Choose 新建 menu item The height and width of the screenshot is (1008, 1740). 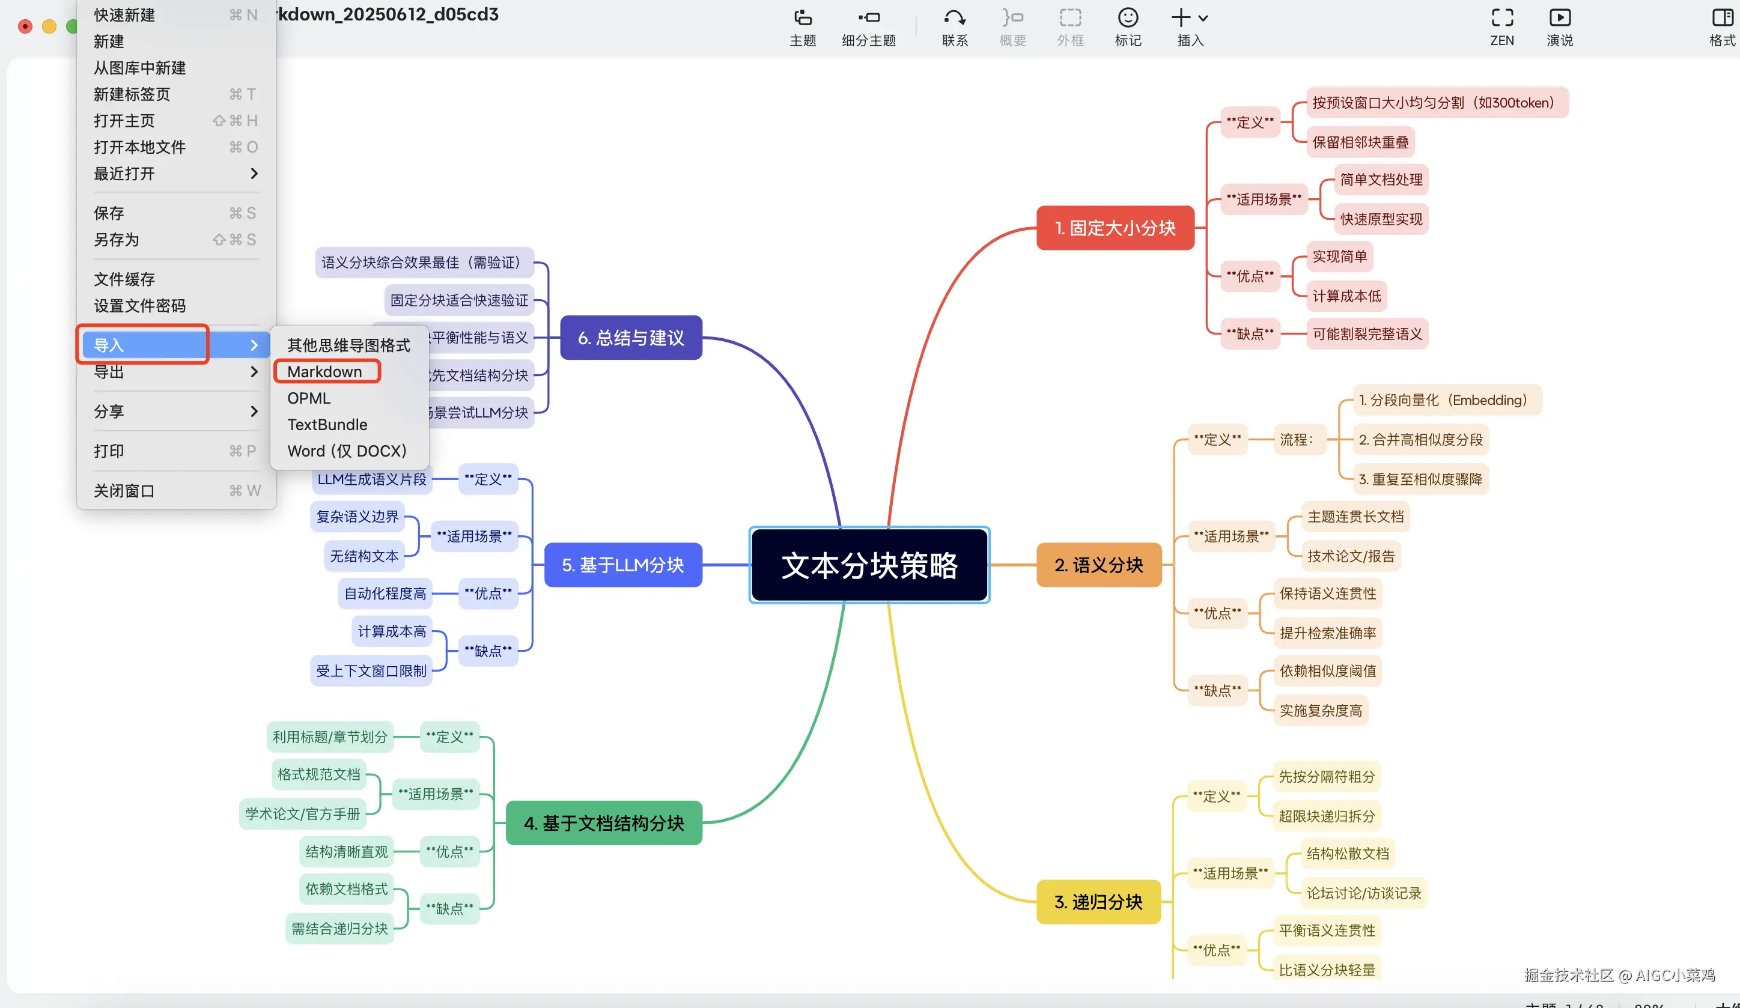(x=176, y=41)
